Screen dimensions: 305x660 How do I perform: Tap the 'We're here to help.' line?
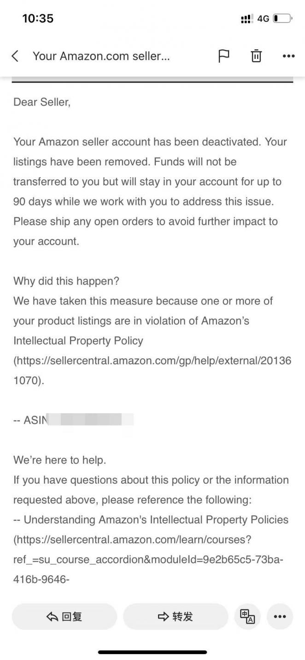[60, 460]
